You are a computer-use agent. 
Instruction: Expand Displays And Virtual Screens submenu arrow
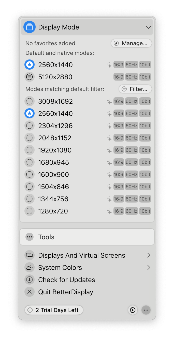pyautogui.click(x=149, y=255)
